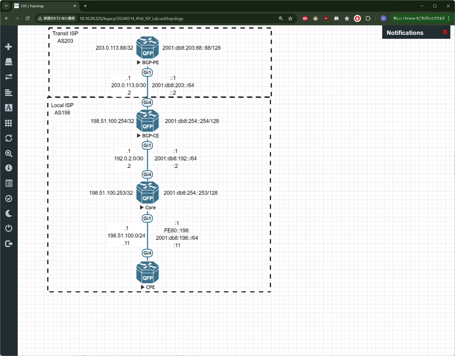Image resolution: width=455 pixels, height=356 pixels.
Task: Open a new browser tab
Action: pyautogui.click(x=85, y=6)
